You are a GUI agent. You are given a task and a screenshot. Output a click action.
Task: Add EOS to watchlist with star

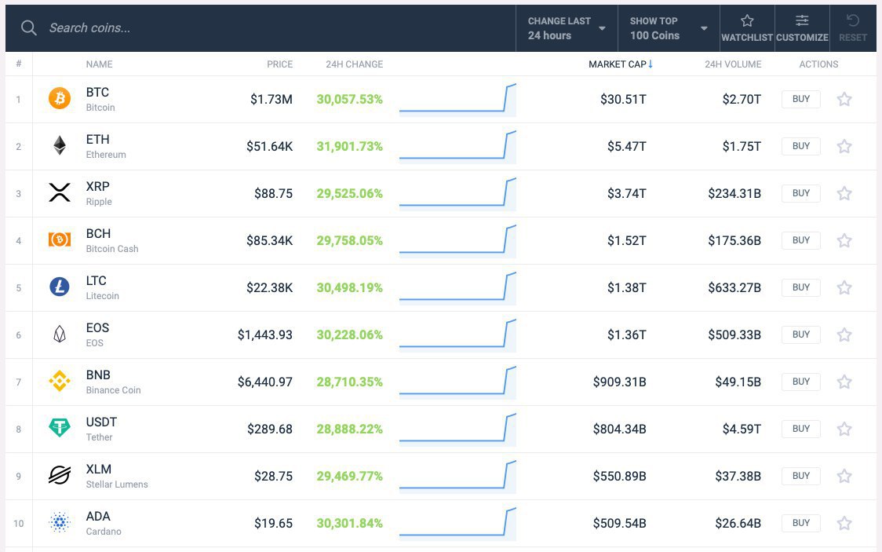click(844, 334)
